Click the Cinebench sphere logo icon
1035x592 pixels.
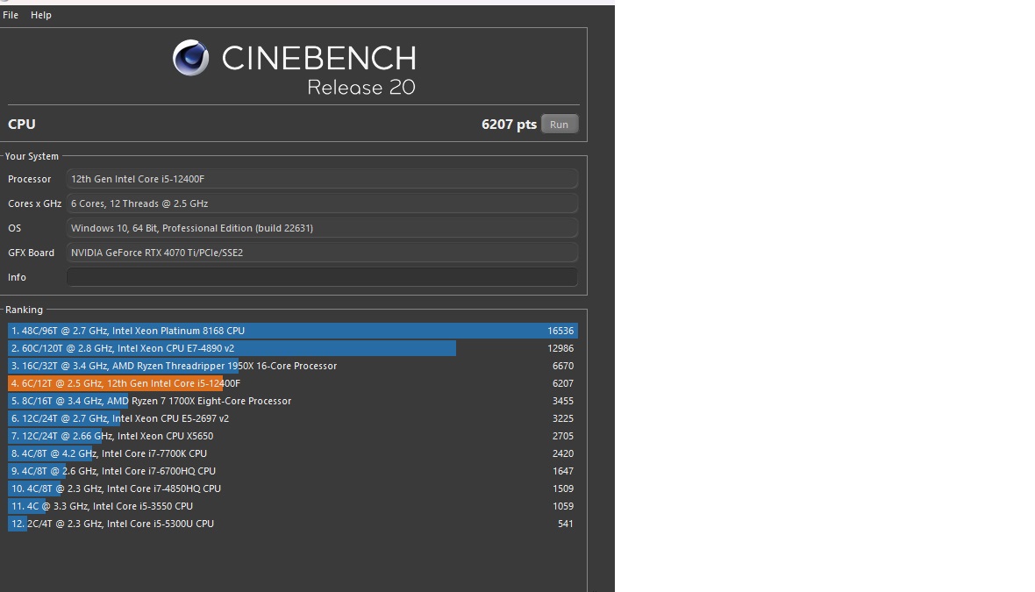[x=190, y=58]
